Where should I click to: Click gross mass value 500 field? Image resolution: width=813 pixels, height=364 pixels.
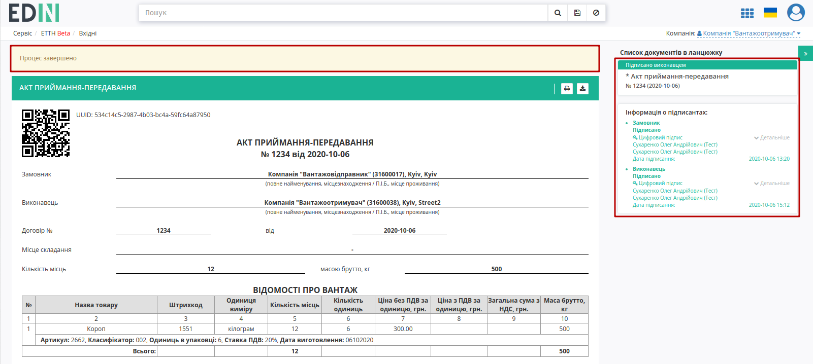pos(497,269)
